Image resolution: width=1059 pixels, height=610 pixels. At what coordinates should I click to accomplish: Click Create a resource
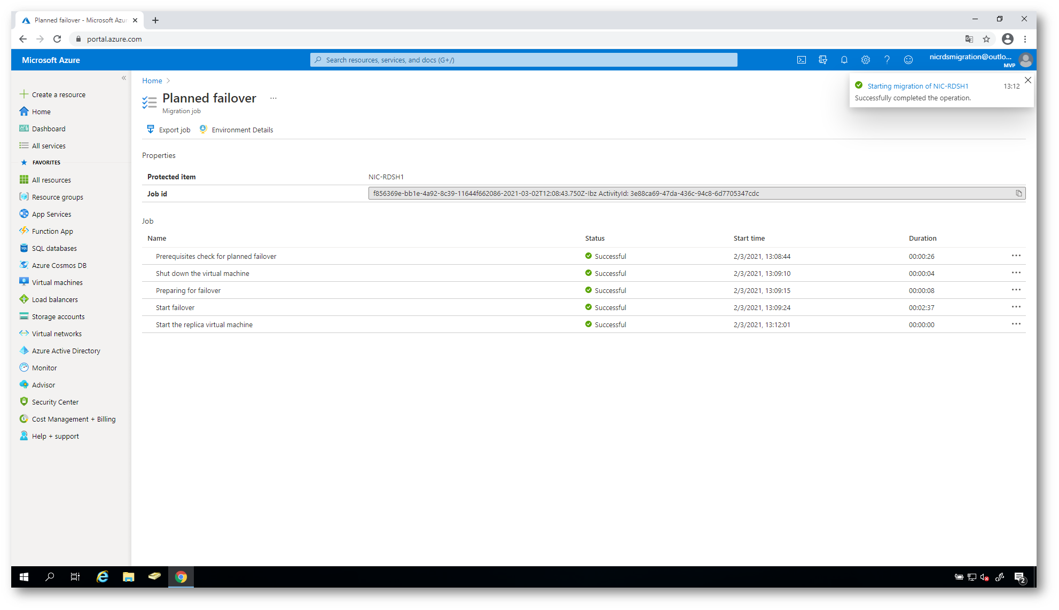[52, 94]
